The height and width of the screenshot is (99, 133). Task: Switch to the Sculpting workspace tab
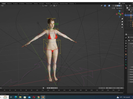[15, 4]
